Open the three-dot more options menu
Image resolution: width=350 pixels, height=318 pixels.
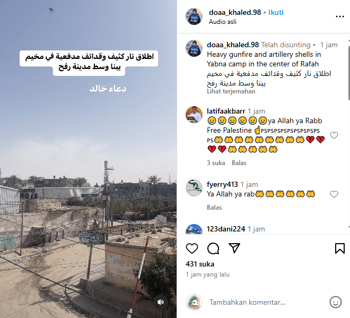pos(340,16)
